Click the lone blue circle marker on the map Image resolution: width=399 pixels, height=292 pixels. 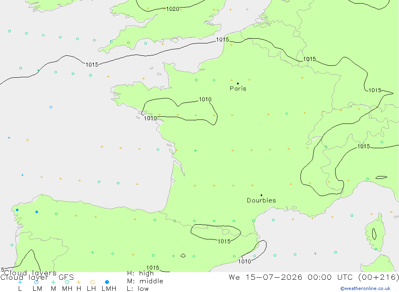coord(51,107)
